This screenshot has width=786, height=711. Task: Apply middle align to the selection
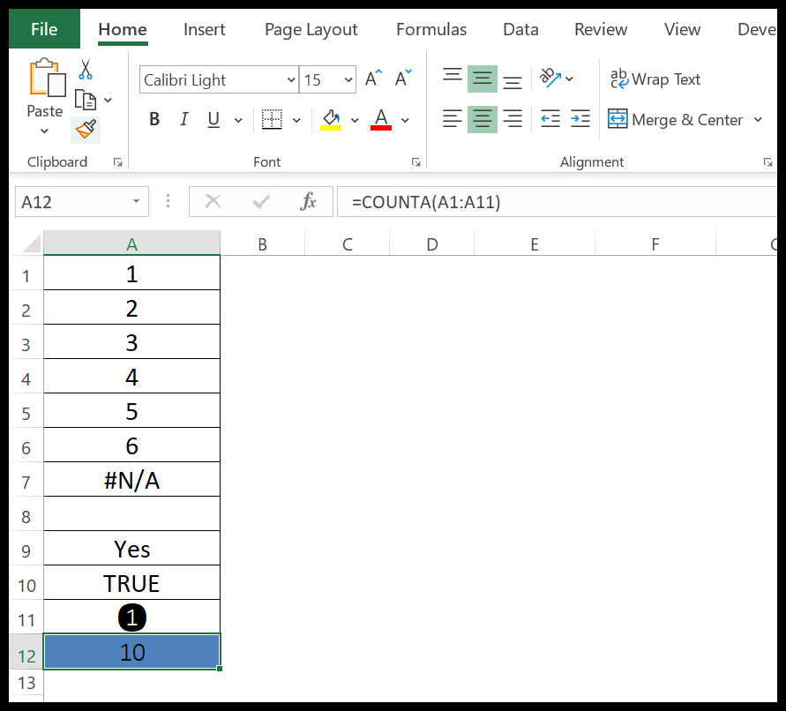click(x=483, y=79)
